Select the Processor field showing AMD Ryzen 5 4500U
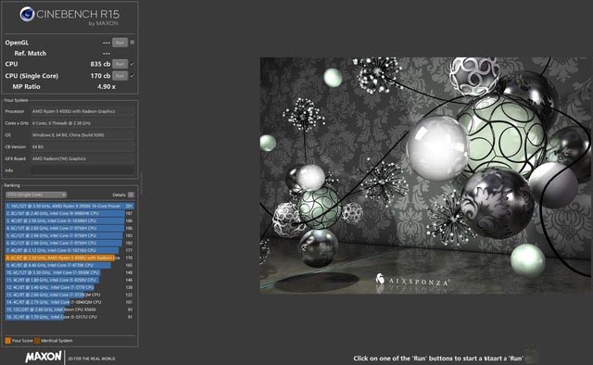 point(82,111)
